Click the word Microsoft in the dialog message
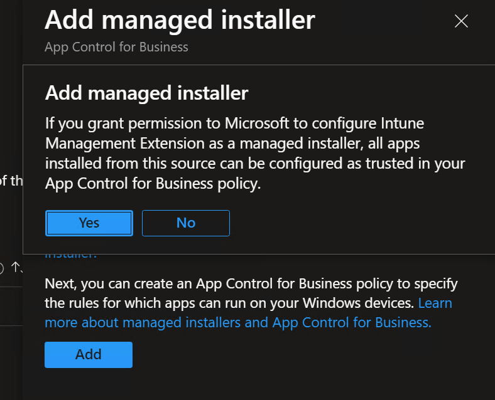The width and height of the screenshot is (495, 400). (x=257, y=123)
